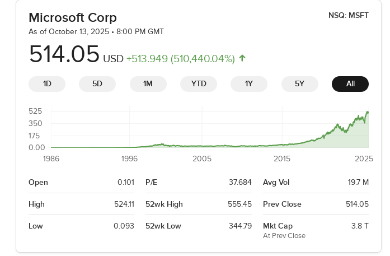Viewport: 390px width, 256px height.
Task: Click the green up arrow icon
Action: (x=242, y=58)
